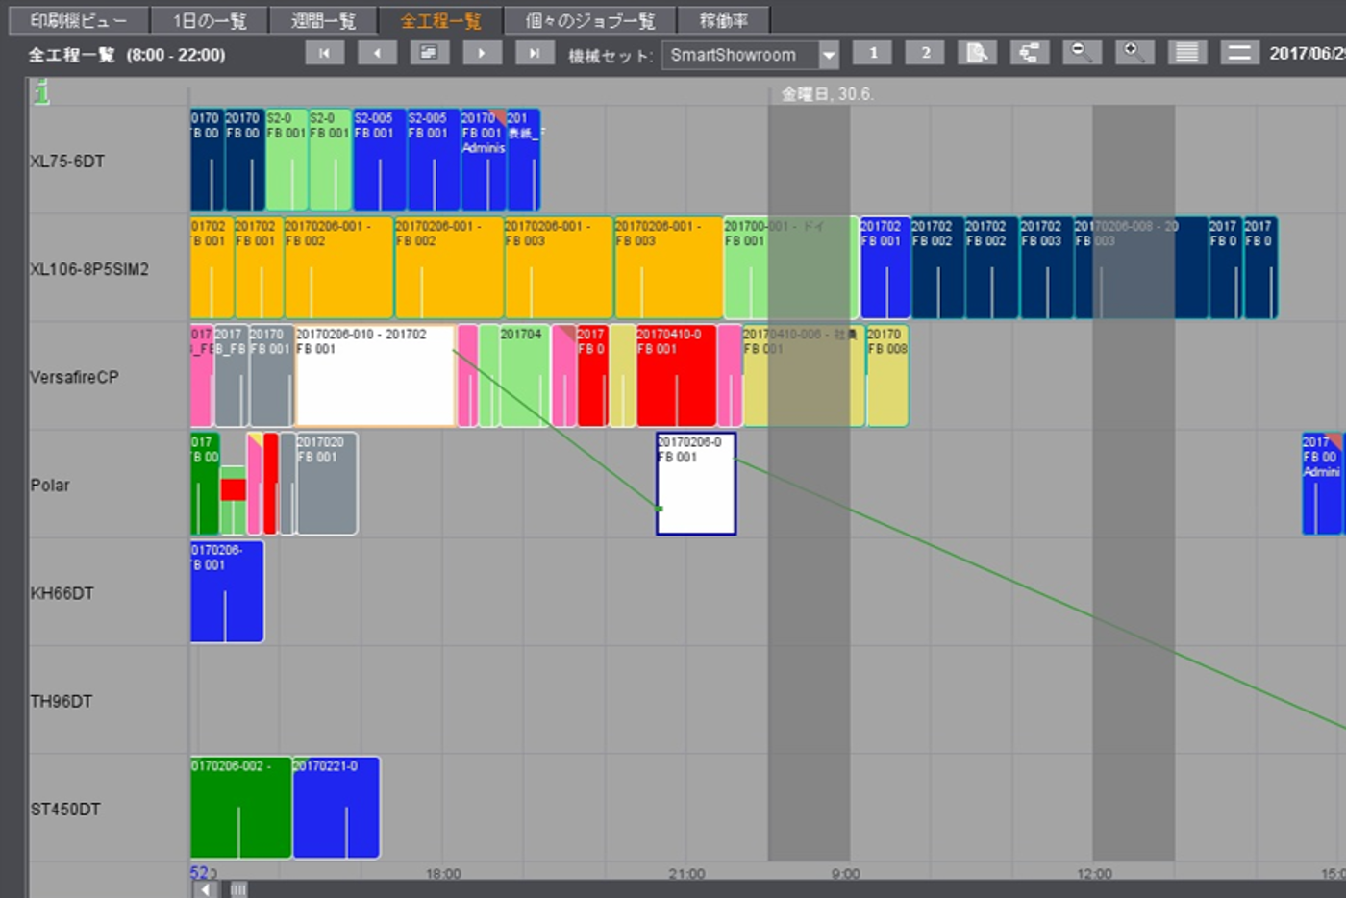Select blue 20170221-0 job on ST450DT

click(x=336, y=808)
